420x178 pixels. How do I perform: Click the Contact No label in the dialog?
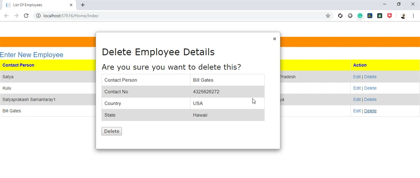tap(116, 92)
